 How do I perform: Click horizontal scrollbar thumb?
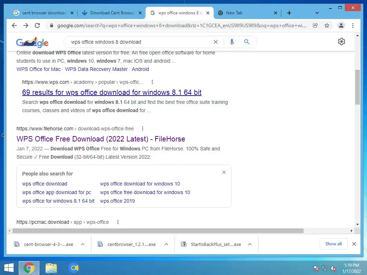click(158, 231)
